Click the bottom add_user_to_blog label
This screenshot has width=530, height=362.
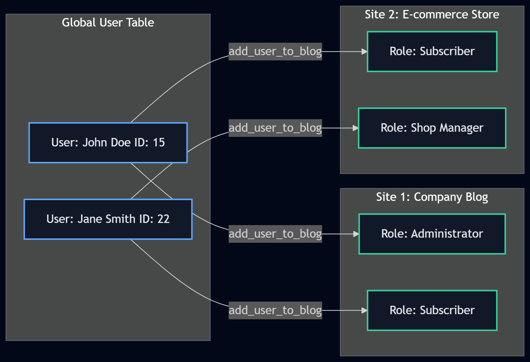275,310
